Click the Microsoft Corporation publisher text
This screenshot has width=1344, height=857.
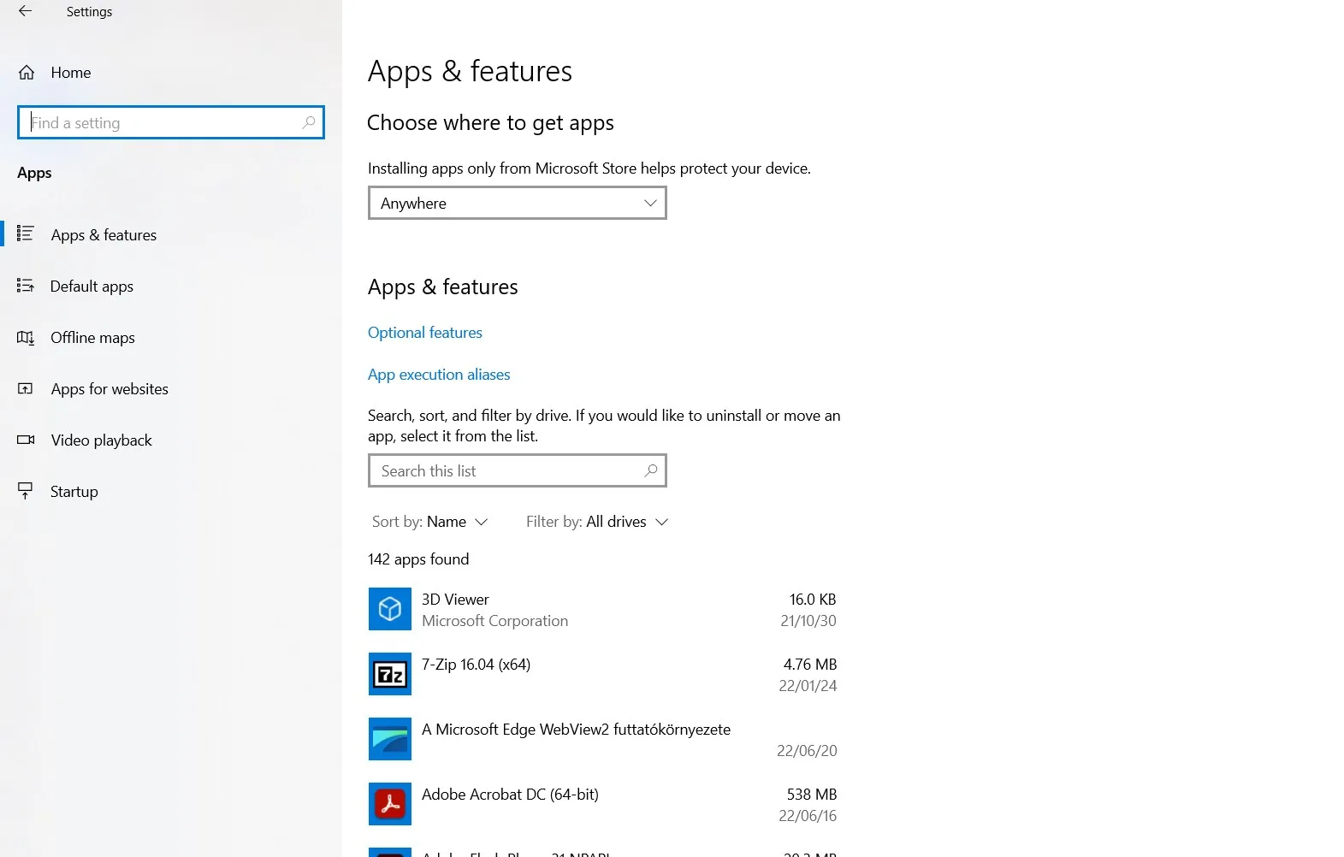coord(494,621)
